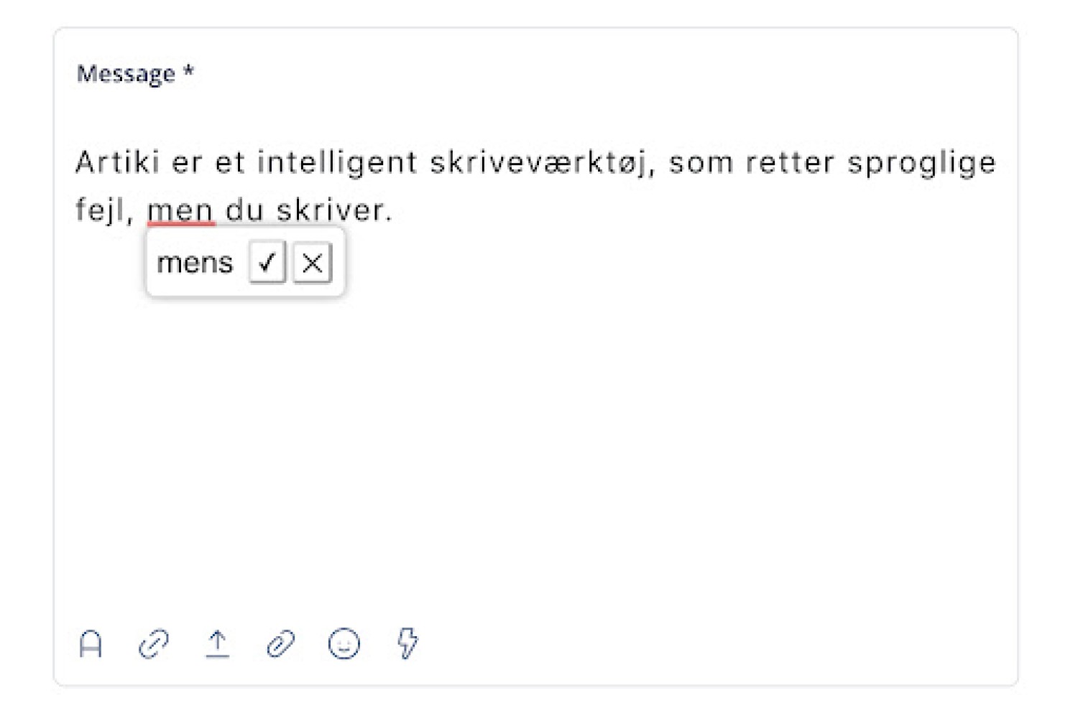Click the upload arrow icon
Viewport: 1078px width, 718px height.
click(x=217, y=643)
